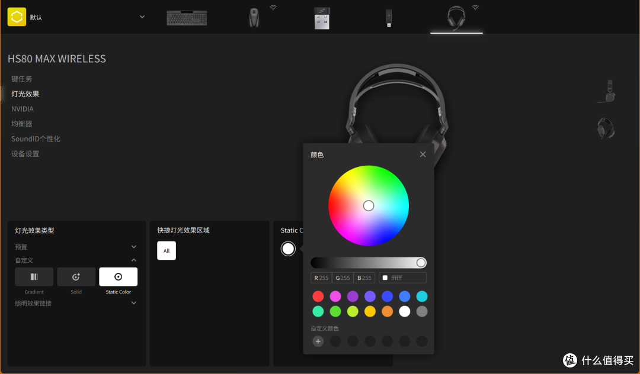The width and height of the screenshot is (640, 374).
Task: Pick the green preset color swatch
Action: pyautogui.click(x=335, y=311)
